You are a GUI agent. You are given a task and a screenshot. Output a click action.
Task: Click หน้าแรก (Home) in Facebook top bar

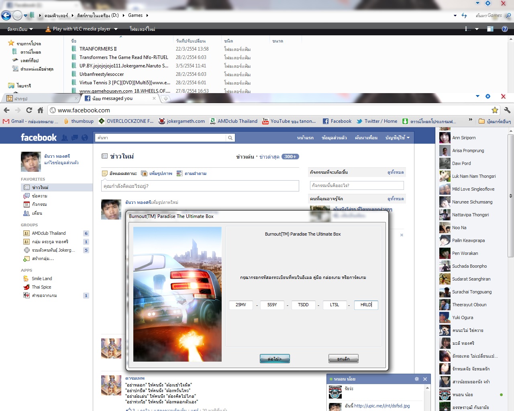pos(305,138)
